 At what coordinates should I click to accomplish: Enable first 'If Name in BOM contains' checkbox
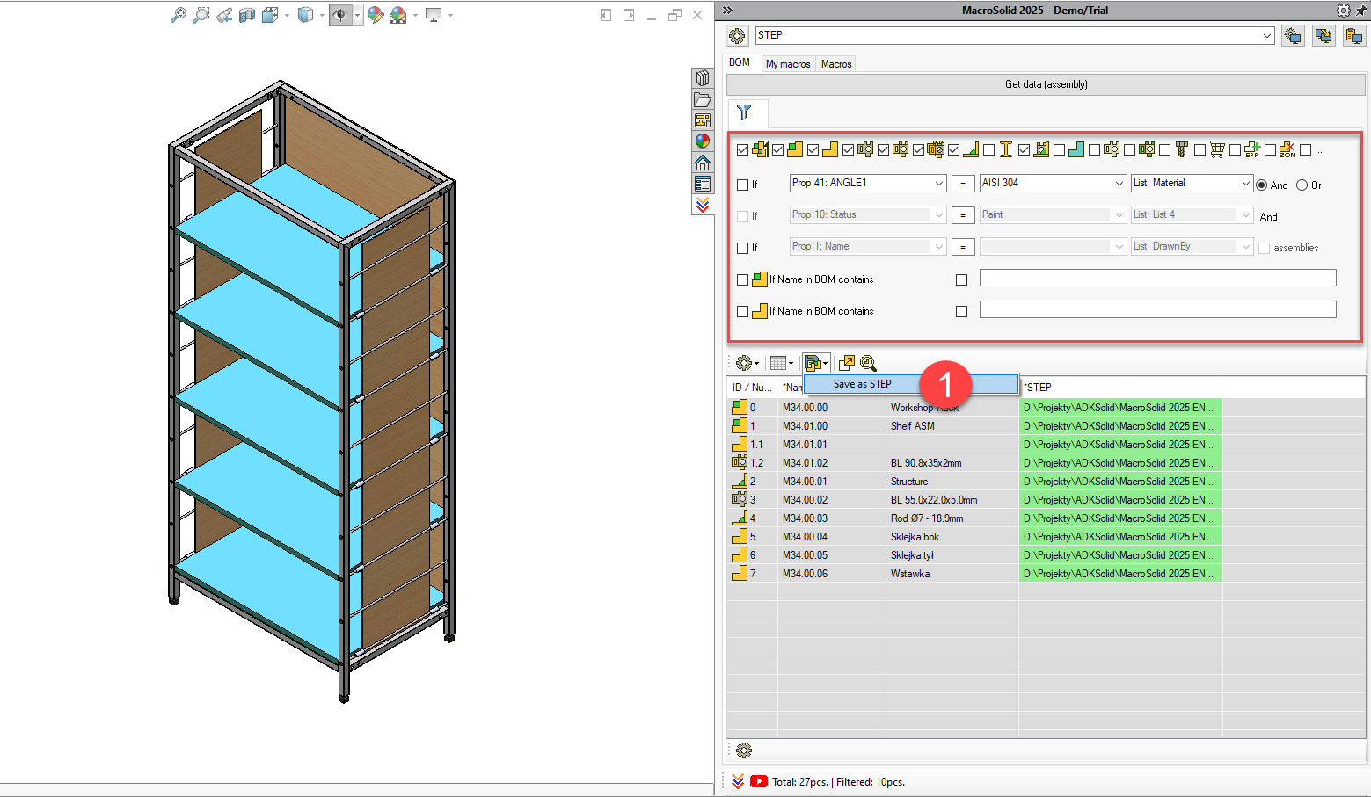click(743, 279)
